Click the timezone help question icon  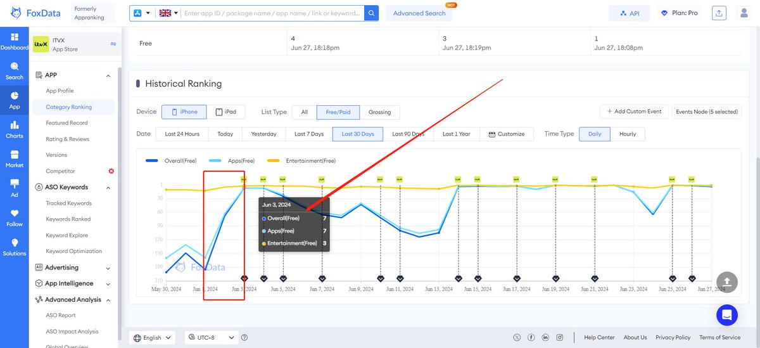pyautogui.click(x=244, y=338)
